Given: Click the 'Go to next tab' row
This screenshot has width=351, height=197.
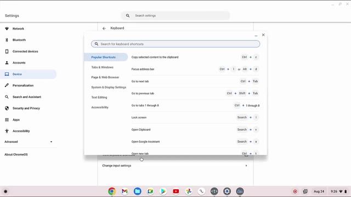Looking at the screenshot, I should [x=195, y=82].
